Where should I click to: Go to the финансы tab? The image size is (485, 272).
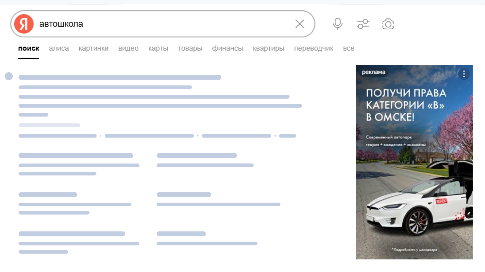coord(227,48)
